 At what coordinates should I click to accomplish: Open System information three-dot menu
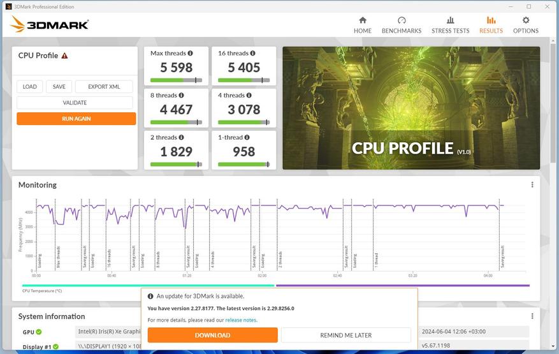pyautogui.click(x=532, y=316)
